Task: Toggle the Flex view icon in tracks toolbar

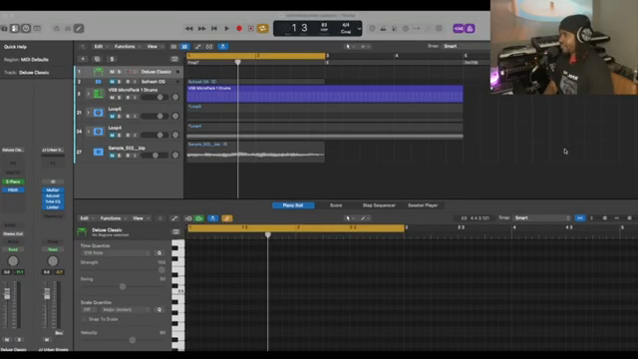Action: point(209,47)
